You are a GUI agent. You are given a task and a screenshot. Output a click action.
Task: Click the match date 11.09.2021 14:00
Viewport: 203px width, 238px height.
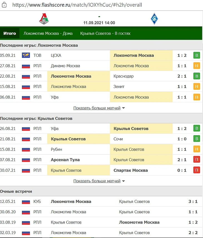[99, 23]
